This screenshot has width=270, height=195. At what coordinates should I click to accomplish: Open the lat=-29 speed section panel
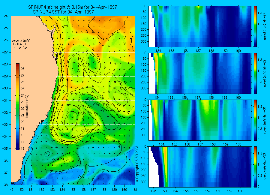[x=200, y=73]
